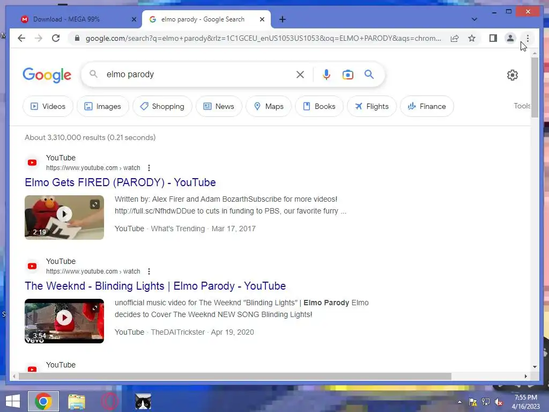Viewport: 549px width, 412px height.
Task: Click 'What's Trending' source text
Action: 178,229
